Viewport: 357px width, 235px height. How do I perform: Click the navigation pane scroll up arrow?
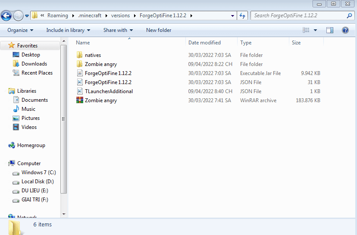pos(64,41)
